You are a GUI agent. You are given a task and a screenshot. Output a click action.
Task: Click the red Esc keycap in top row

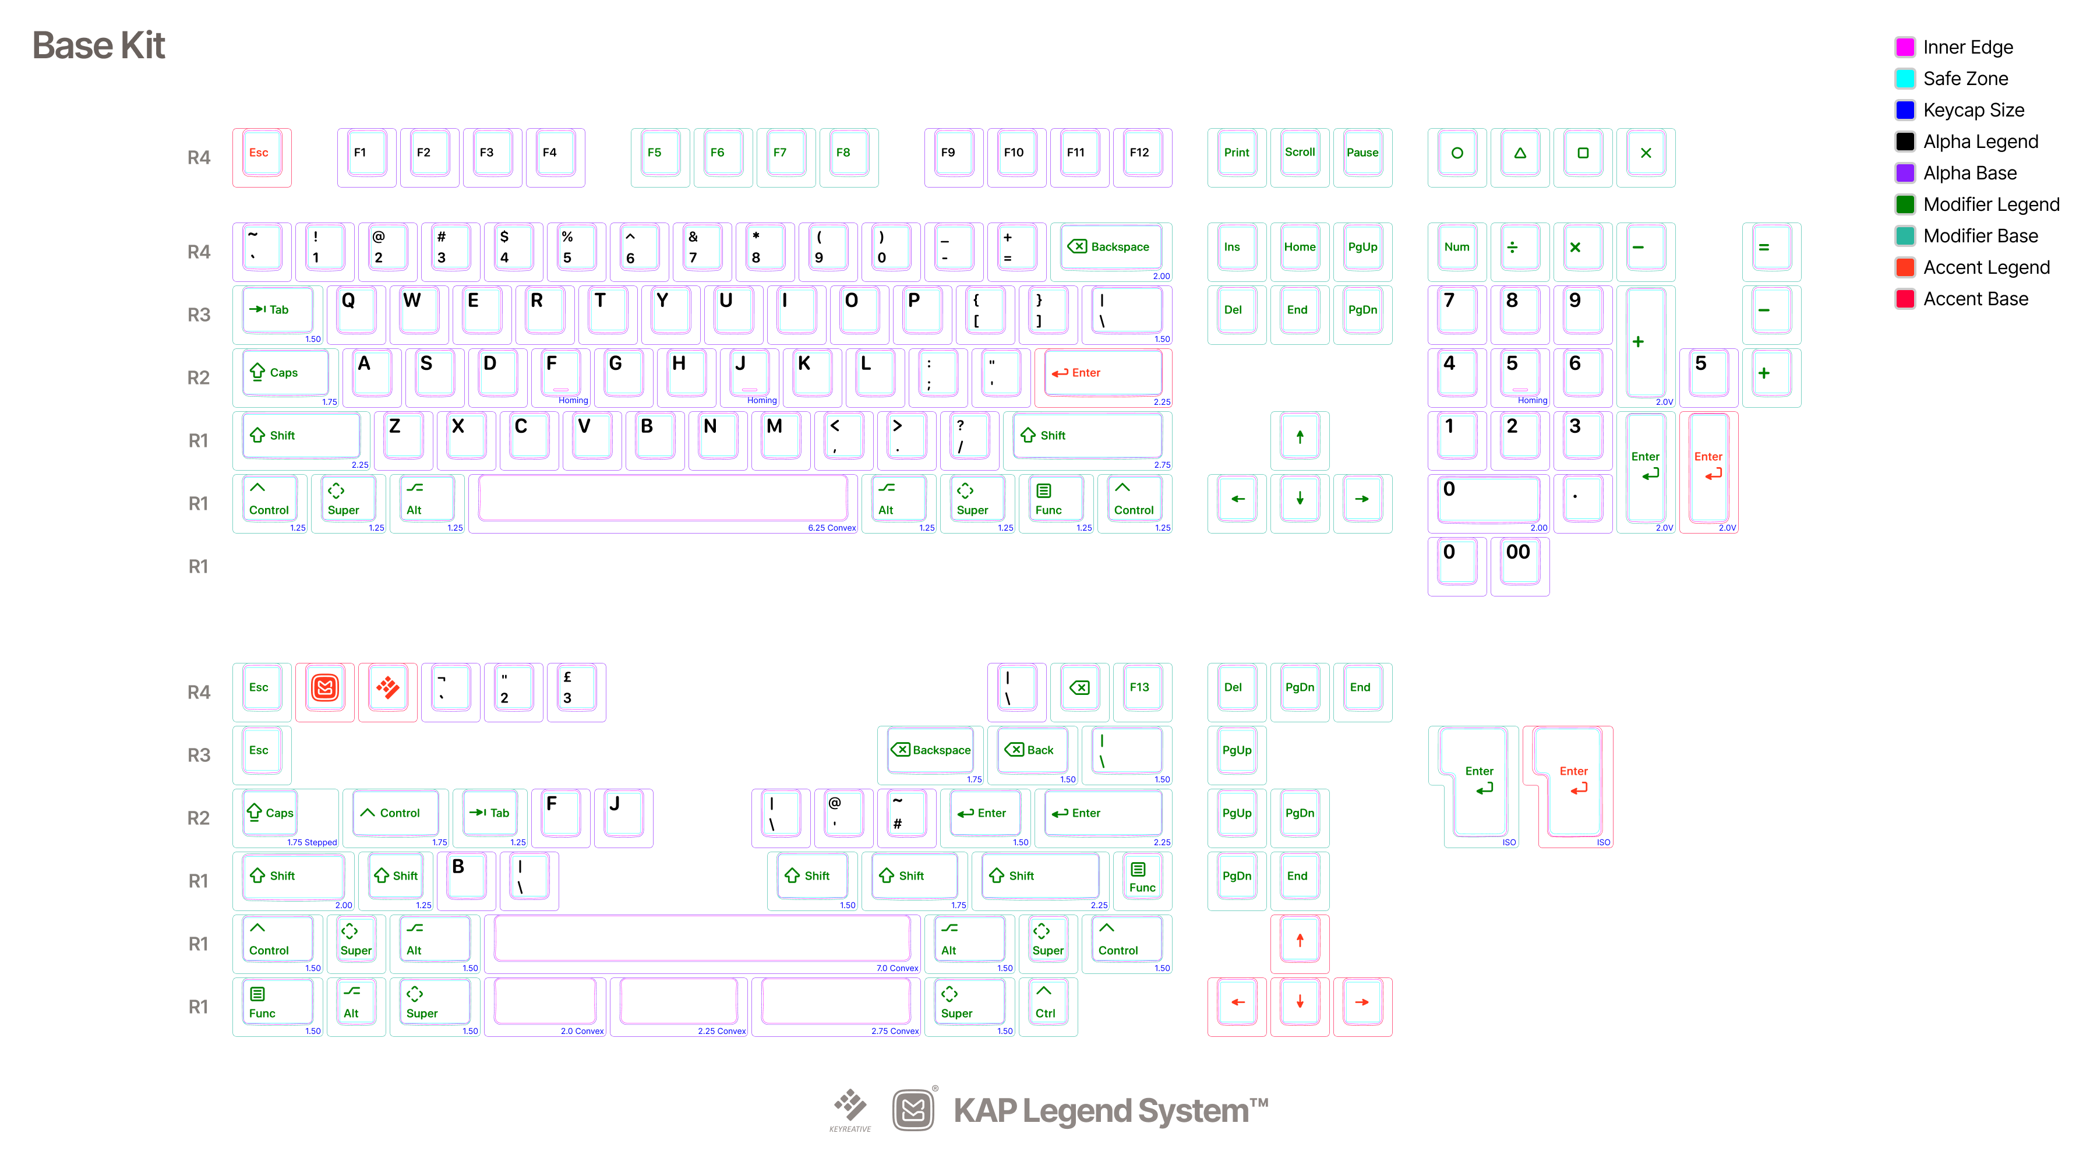(262, 157)
